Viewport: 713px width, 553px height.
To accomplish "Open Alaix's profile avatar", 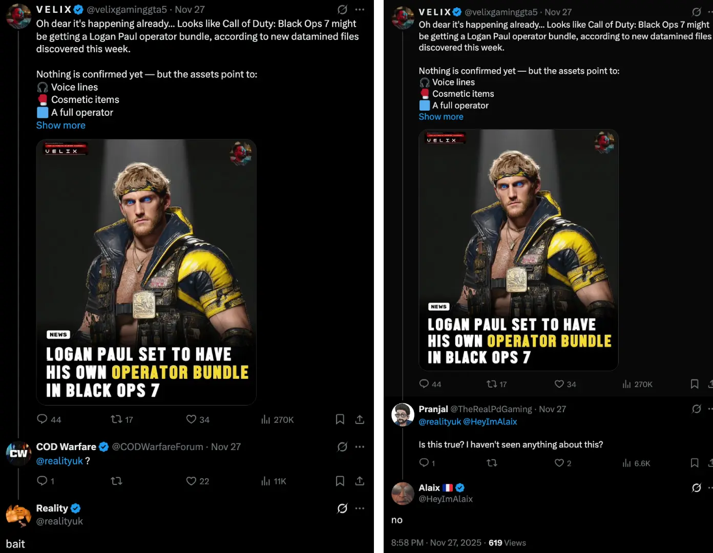I will (x=403, y=493).
